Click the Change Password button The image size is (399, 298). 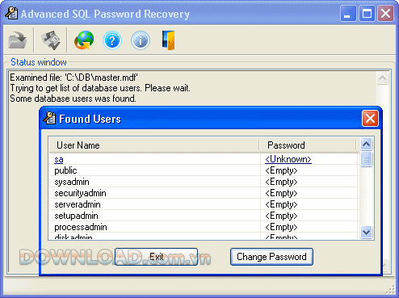coord(271,257)
